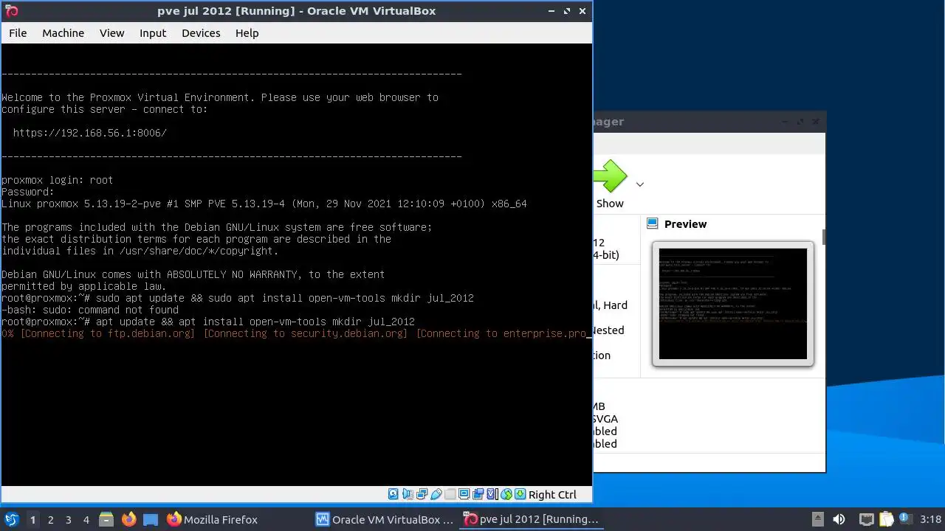The image size is (945, 531).
Task: Open the file manager launcher in the taskbar
Action: click(x=106, y=519)
